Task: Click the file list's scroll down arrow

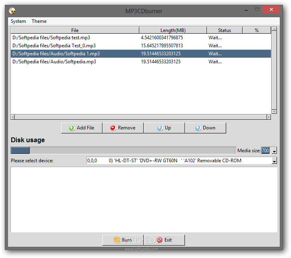Action: tap(274, 111)
